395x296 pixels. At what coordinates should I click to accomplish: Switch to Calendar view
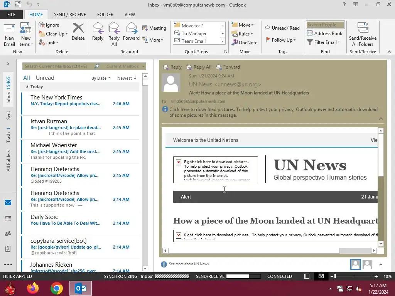point(8,218)
